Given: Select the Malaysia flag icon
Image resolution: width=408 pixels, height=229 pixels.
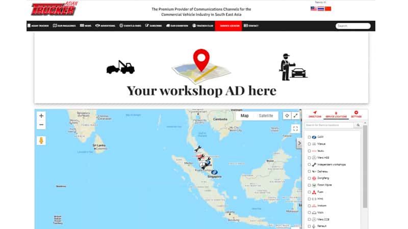Looking at the screenshot, I should point(313,9).
